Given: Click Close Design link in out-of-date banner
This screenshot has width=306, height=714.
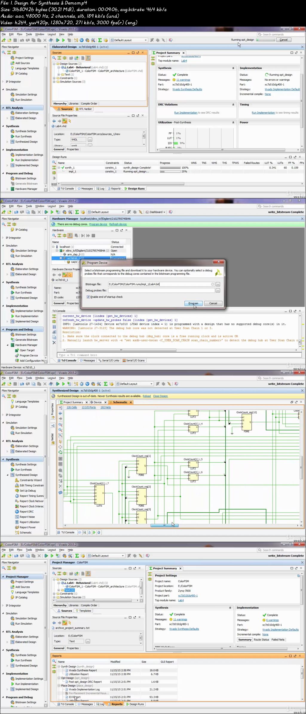Looking at the screenshot, I should tap(160, 396).
